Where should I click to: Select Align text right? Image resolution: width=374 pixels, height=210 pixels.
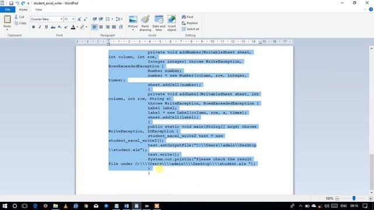(108, 27)
